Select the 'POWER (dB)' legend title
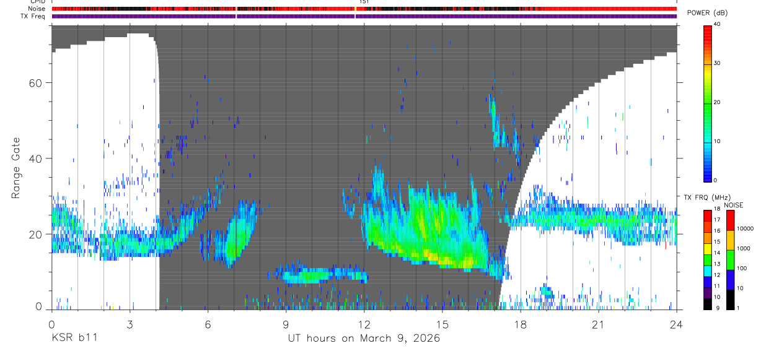The image size is (761, 351). coord(707,13)
